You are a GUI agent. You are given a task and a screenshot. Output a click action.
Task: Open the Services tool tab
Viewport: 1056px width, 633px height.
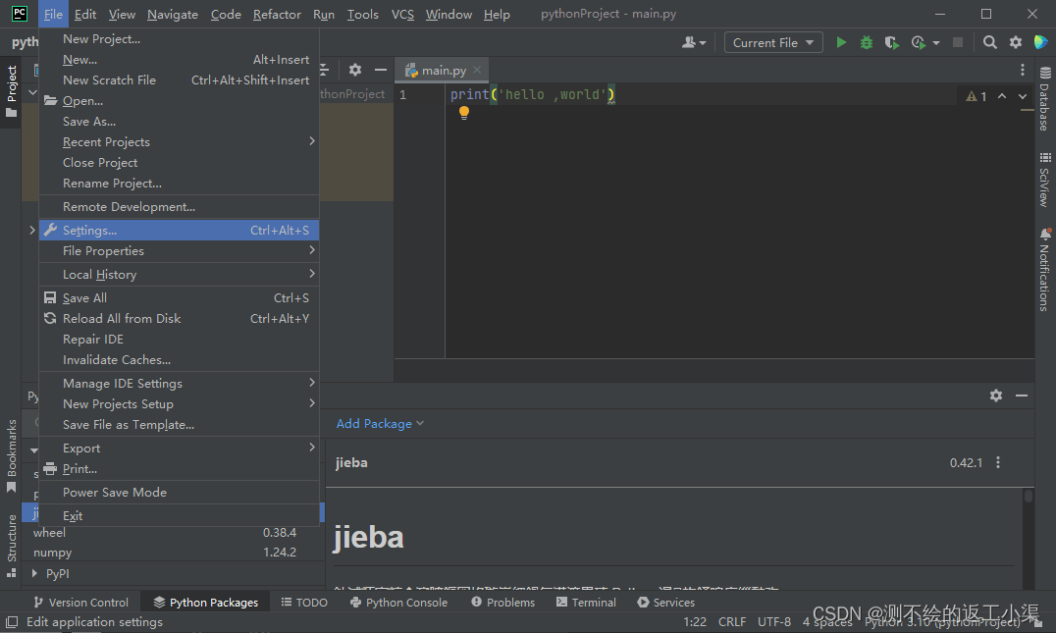(x=665, y=602)
